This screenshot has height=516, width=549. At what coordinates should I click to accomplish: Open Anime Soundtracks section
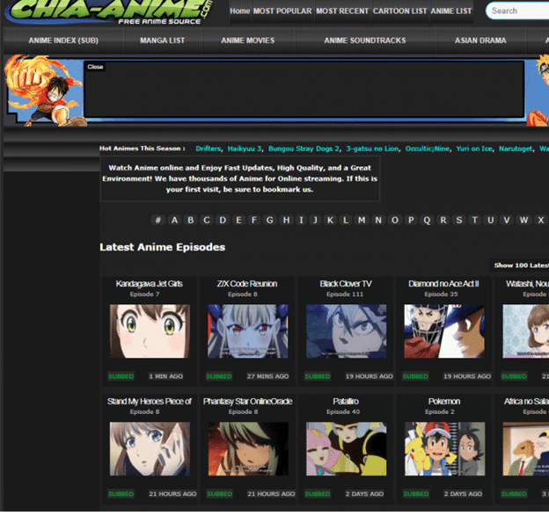click(365, 40)
